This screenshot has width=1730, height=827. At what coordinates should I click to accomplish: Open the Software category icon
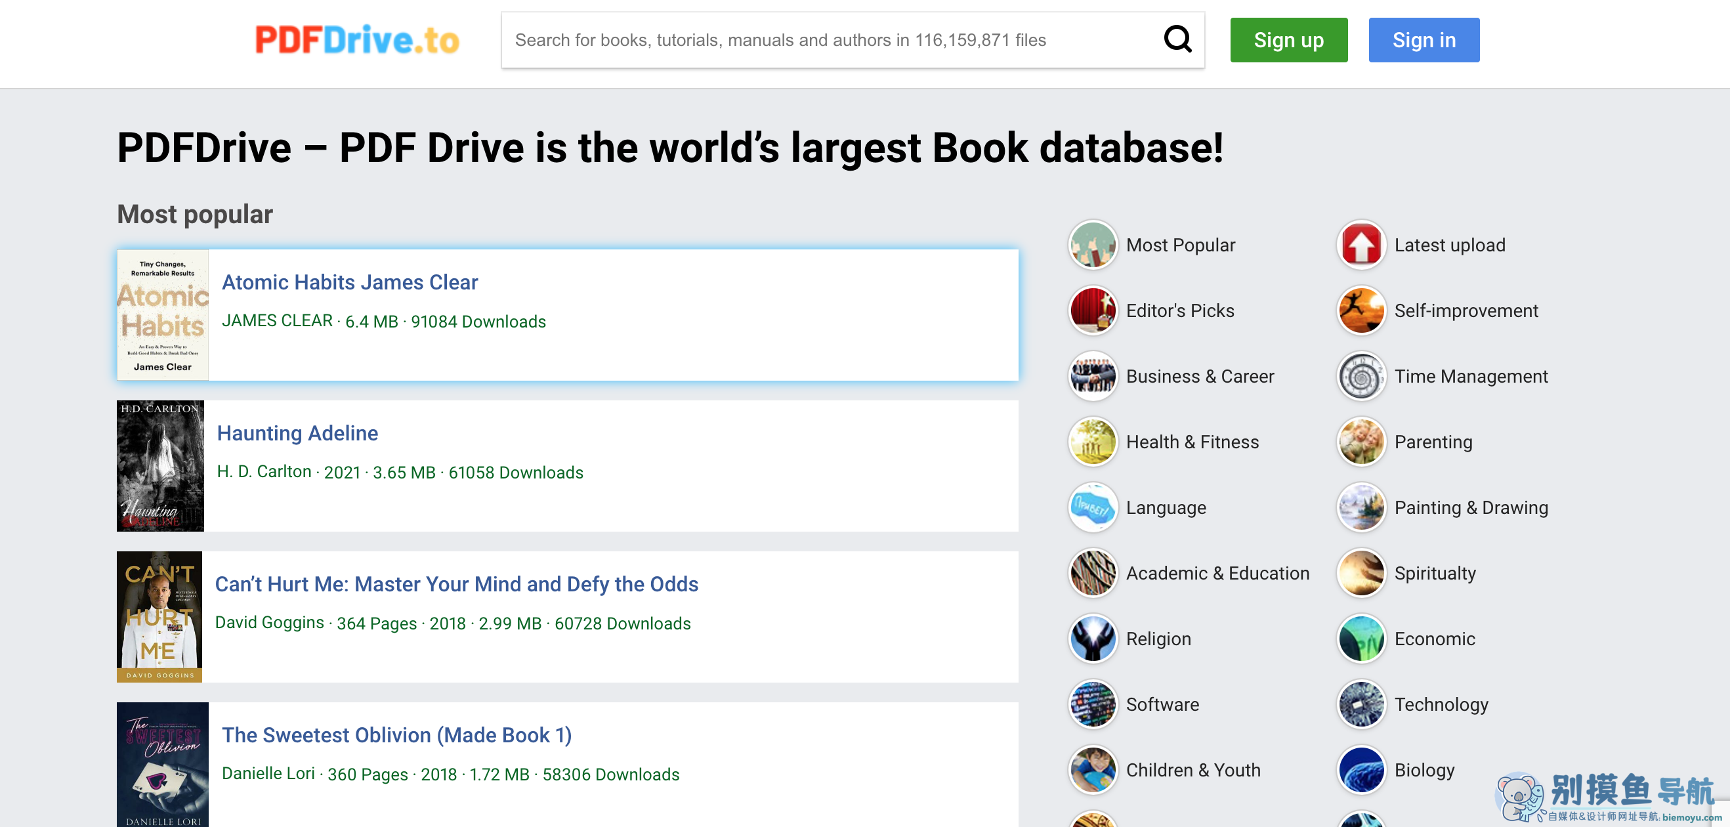click(x=1092, y=704)
